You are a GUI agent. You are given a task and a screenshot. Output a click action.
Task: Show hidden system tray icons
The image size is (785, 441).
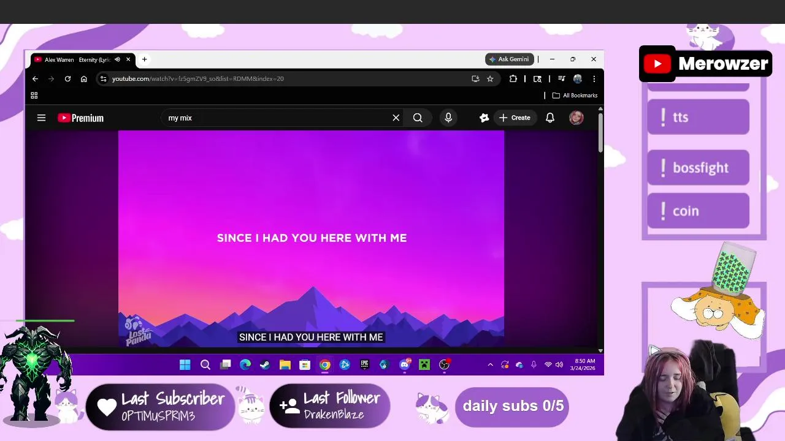(490, 365)
